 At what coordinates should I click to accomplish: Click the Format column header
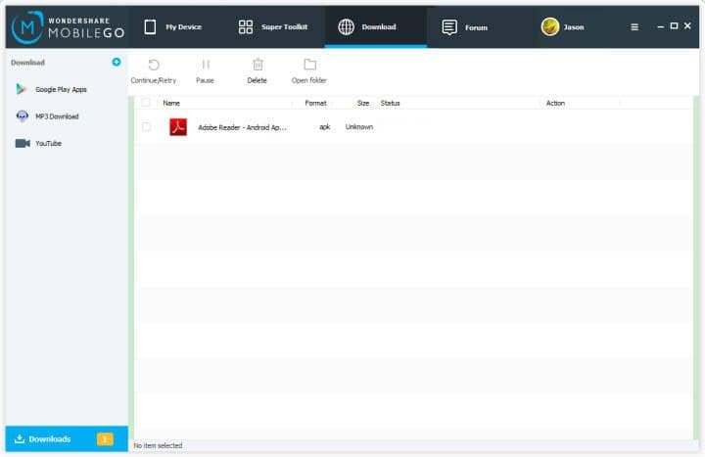[315, 103]
